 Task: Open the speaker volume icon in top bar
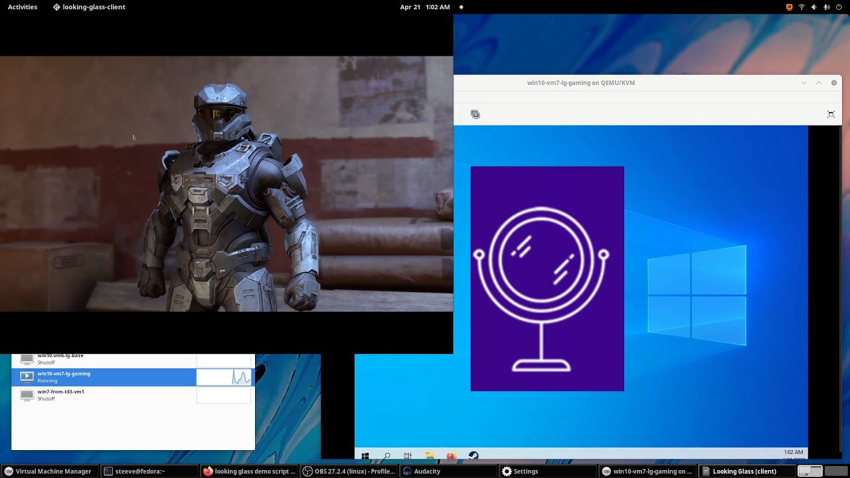click(x=814, y=7)
